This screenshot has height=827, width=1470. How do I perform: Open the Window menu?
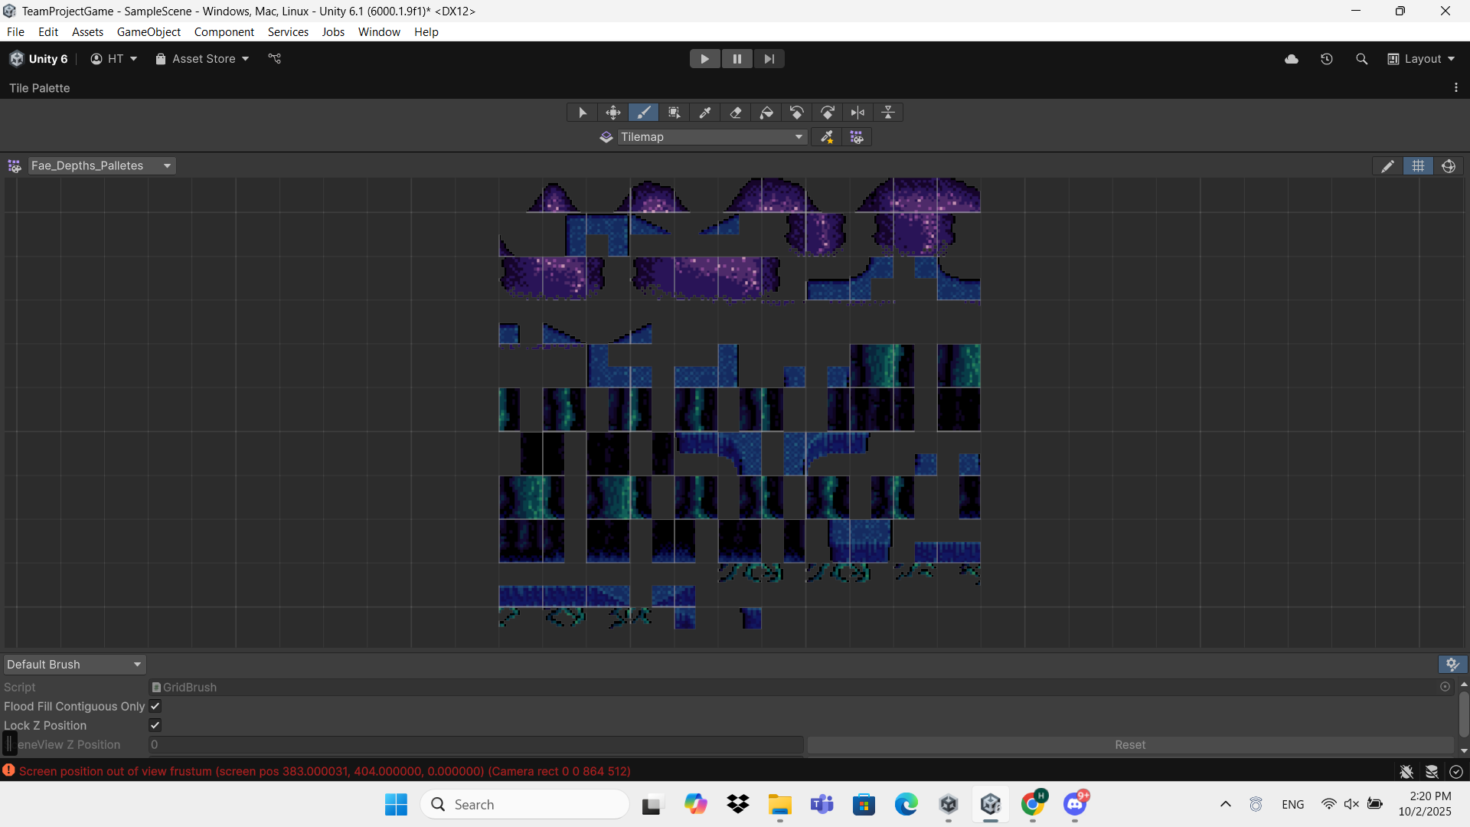pyautogui.click(x=379, y=32)
